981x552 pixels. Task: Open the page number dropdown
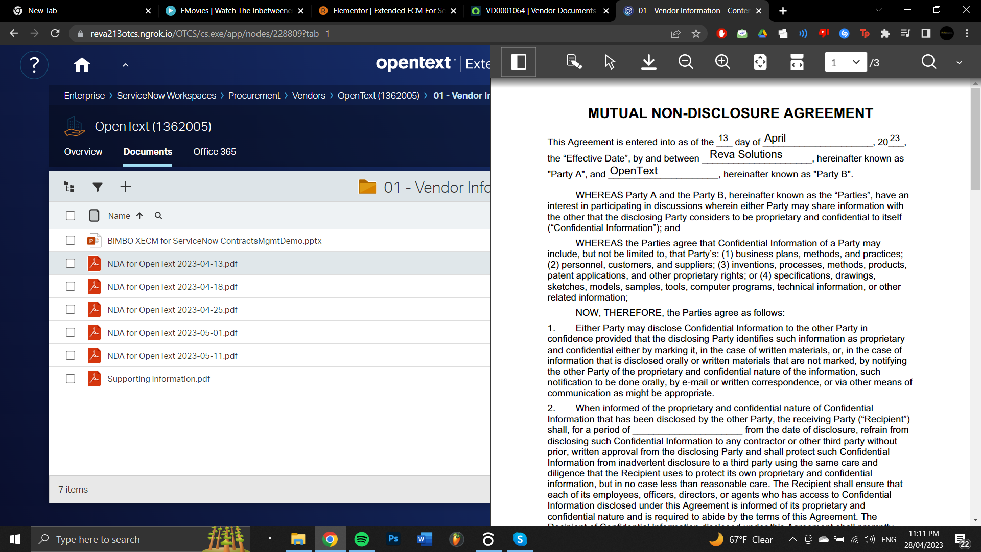coord(846,62)
